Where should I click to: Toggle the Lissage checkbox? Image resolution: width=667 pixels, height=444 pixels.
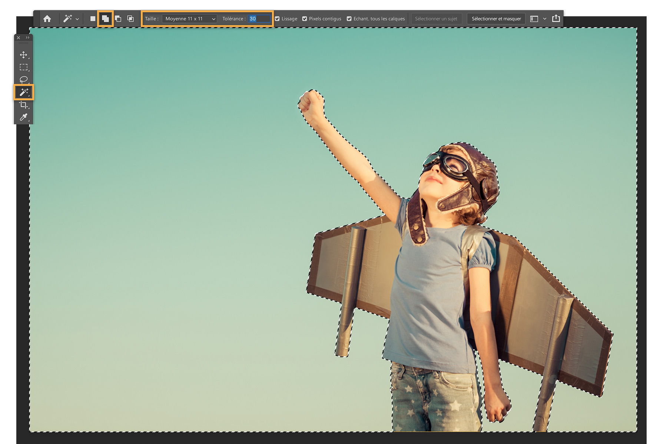pyautogui.click(x=277, y=19)
